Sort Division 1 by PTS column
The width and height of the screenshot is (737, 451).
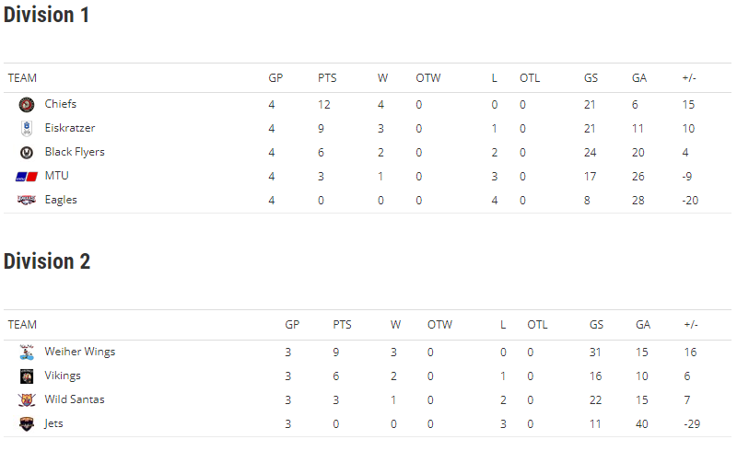click(x=327, y=78)
